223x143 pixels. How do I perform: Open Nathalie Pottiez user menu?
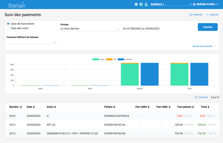pos(207,5)
